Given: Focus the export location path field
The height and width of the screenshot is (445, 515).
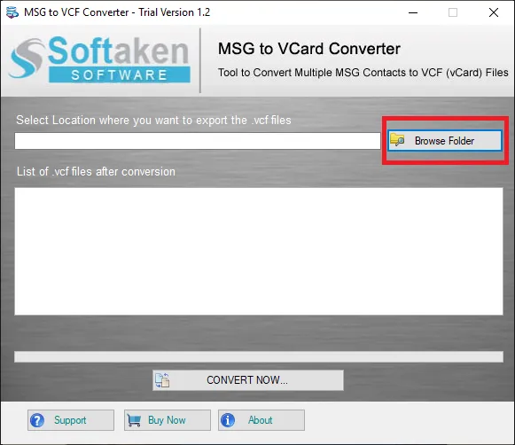Looking at the screenshot, I should click(198, 141).
